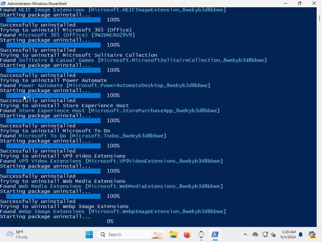Click 'Microsoft.Todos_8wekyb3d8bbwe' text
Image resolution: width=322 pixels, height=242 pixels.
[118, 136]
